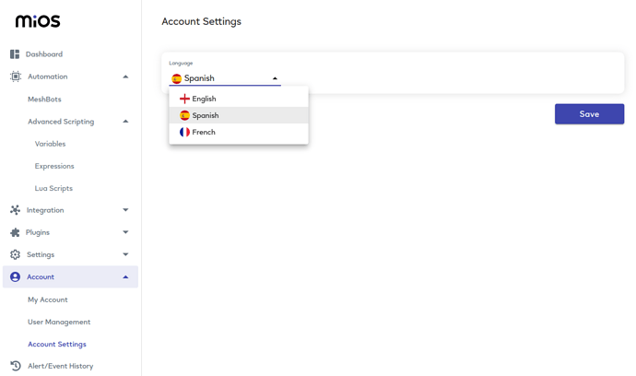
Task: Click the Dashboard grid icon
Action: click(15, 54)
